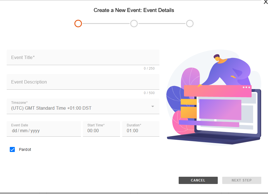The height and width of the screenshot is (194, 268).
Task: Select the third step circle
Action: 190,24
